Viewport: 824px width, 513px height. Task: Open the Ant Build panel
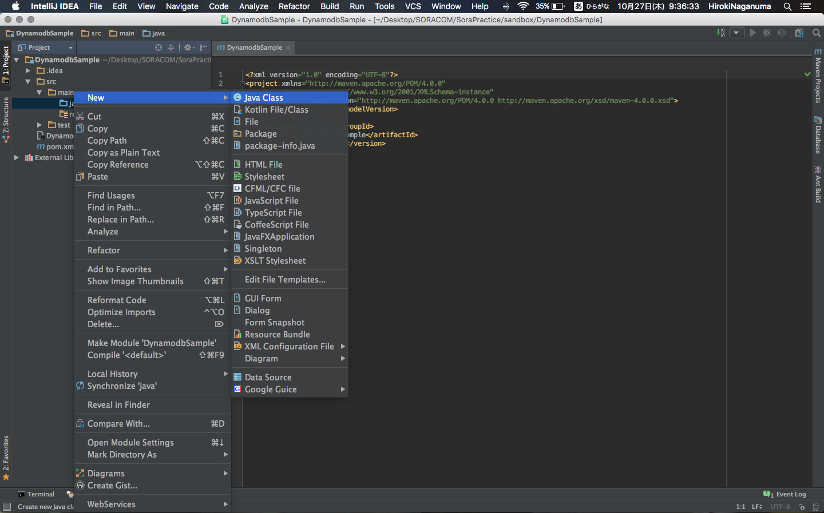click(x=818, y=184)
